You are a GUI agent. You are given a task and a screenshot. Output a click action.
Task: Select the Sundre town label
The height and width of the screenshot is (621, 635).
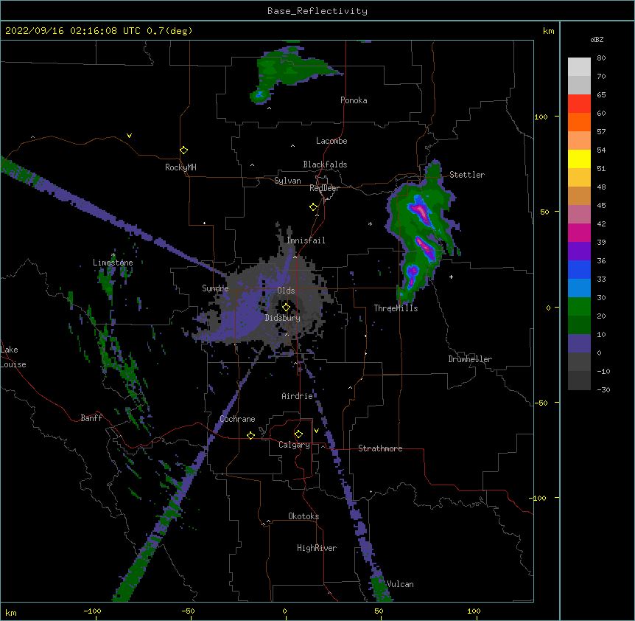pyautogui.click(x=215, y=288)
